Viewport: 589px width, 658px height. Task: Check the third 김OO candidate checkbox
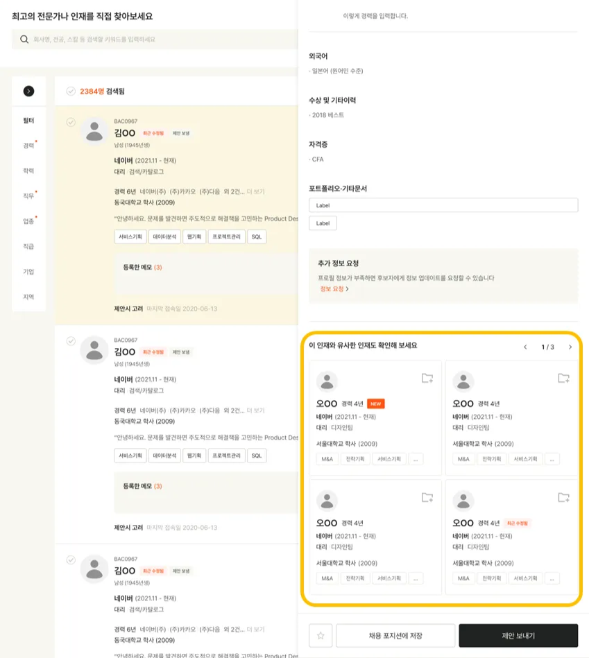71,560
